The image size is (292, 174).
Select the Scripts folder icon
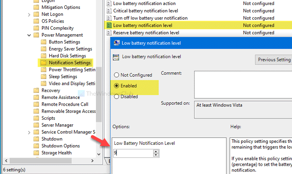pyautogui.click(x=36, y=118)
